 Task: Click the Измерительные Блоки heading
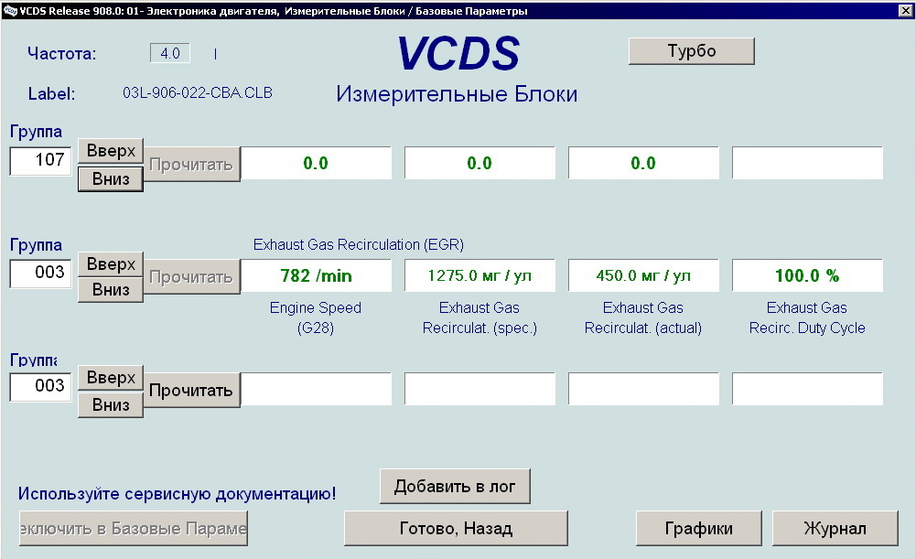click(x=457, y=94)
